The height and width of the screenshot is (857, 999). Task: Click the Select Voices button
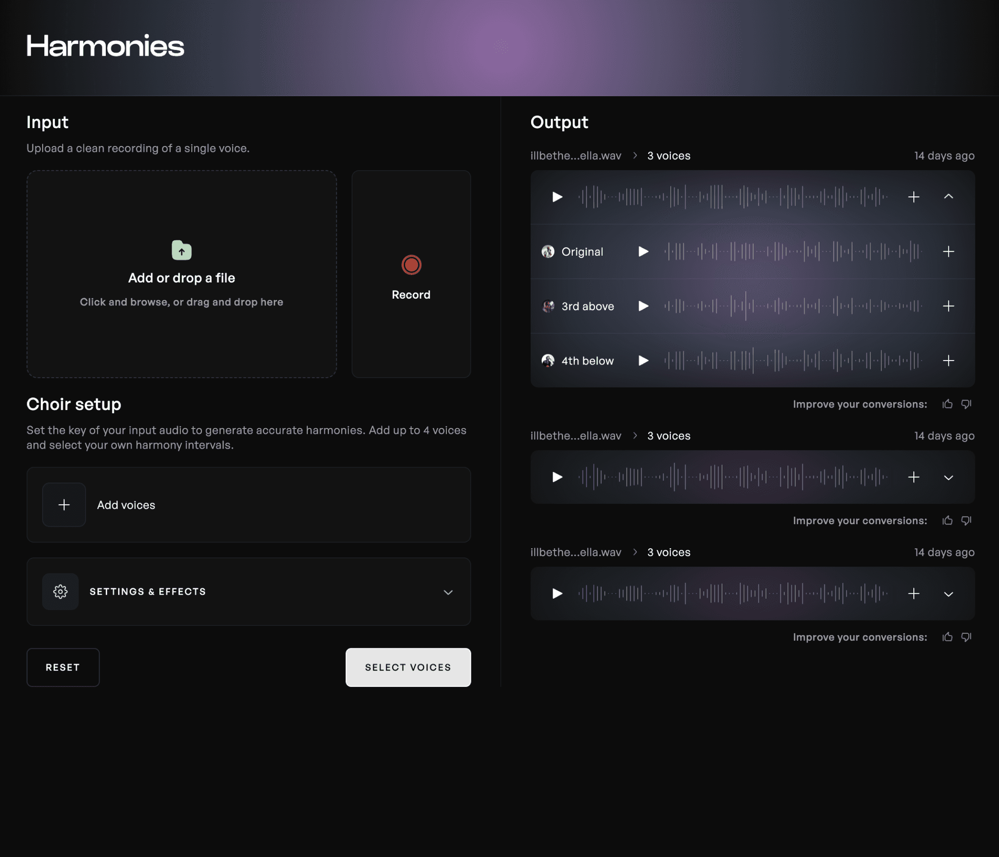tap(408, 667)
